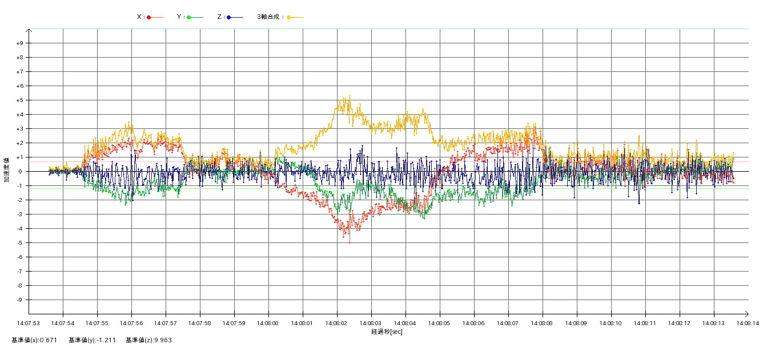Click the -5 value on the vertical axis
The image size is (771, 348).
pos(19,243)
